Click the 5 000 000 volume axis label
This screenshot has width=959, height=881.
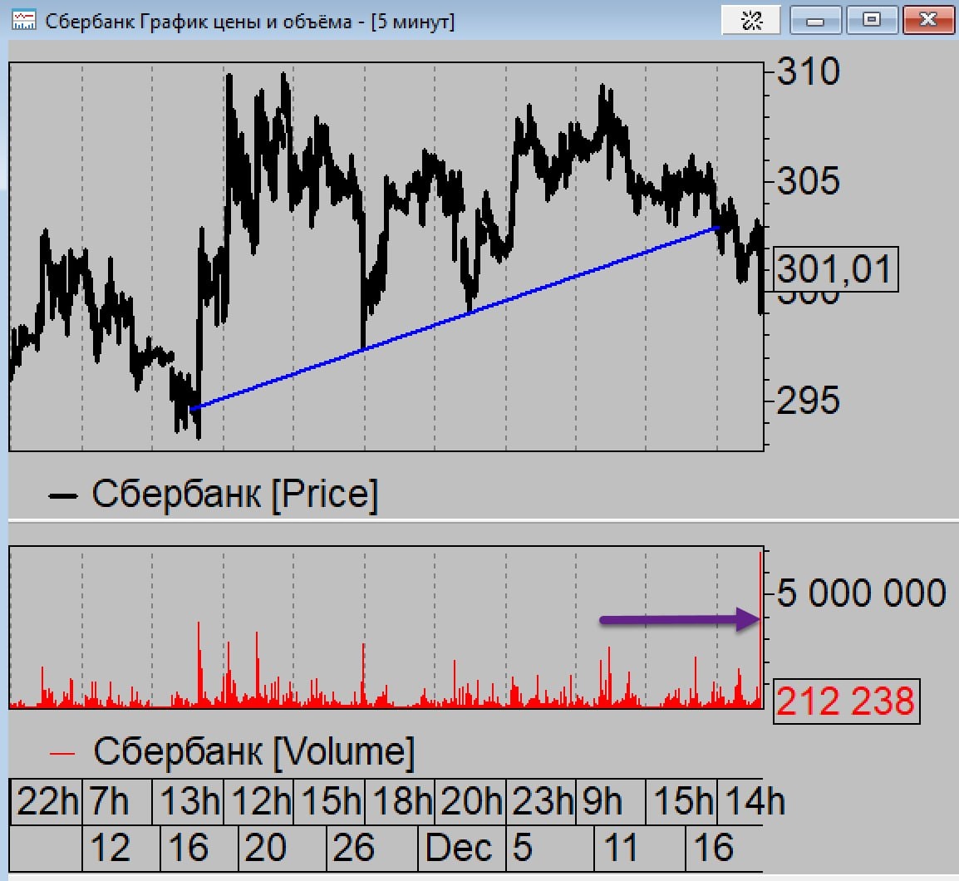pyautogui.click(x=861, y=593)
